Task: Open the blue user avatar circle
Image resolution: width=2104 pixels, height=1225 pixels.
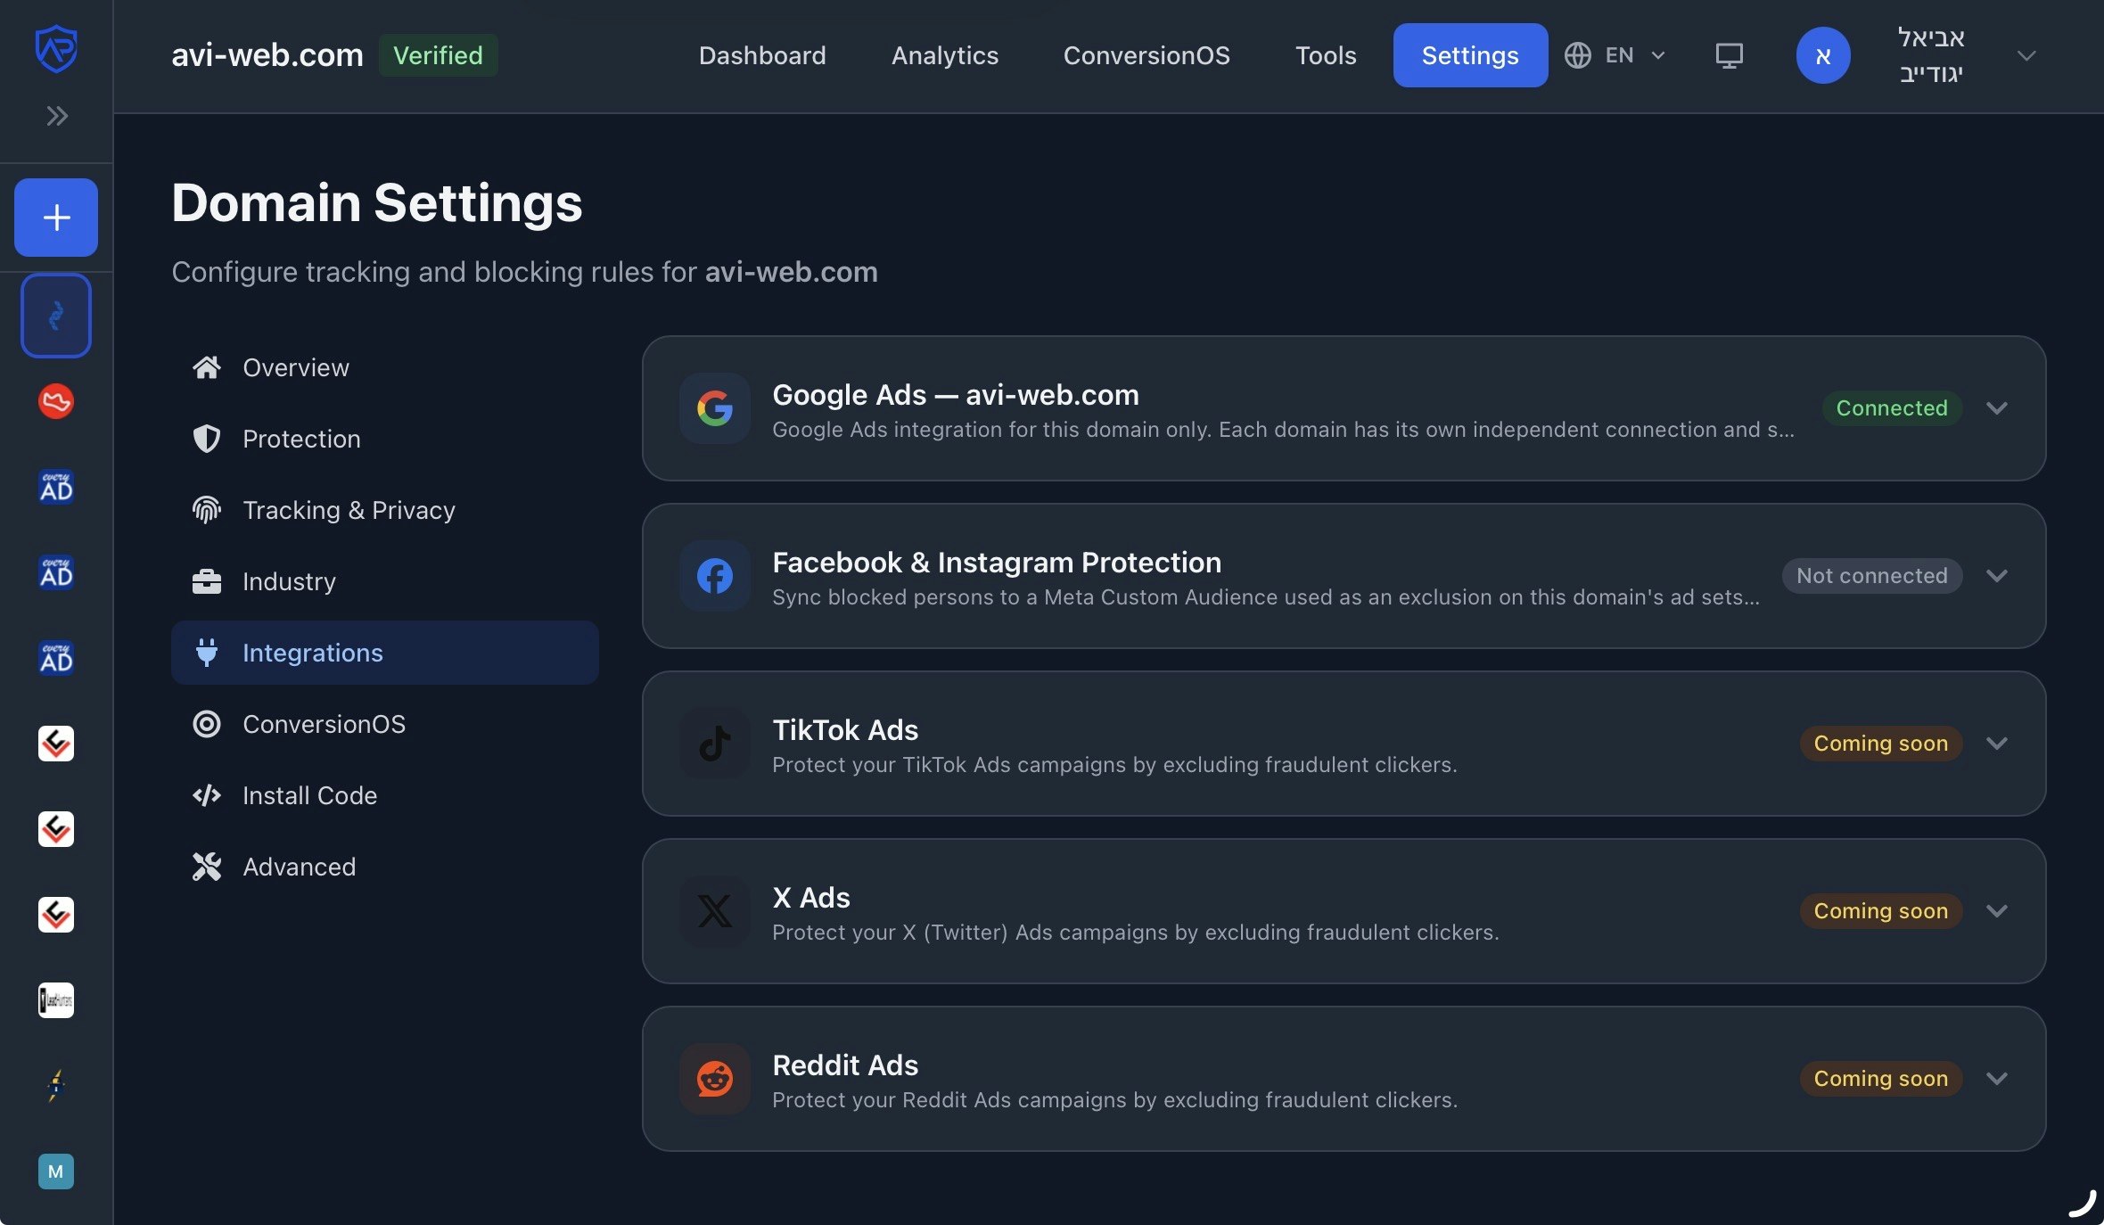Action: pos(1823,55)
